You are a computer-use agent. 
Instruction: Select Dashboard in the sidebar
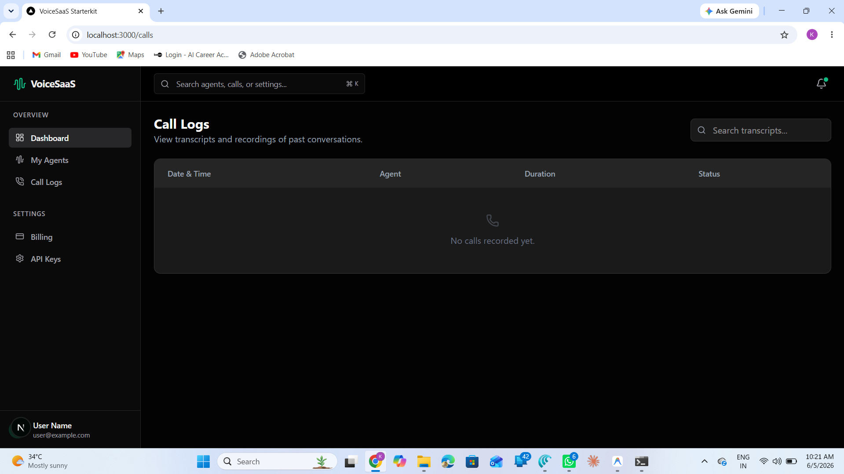[70, 138]
